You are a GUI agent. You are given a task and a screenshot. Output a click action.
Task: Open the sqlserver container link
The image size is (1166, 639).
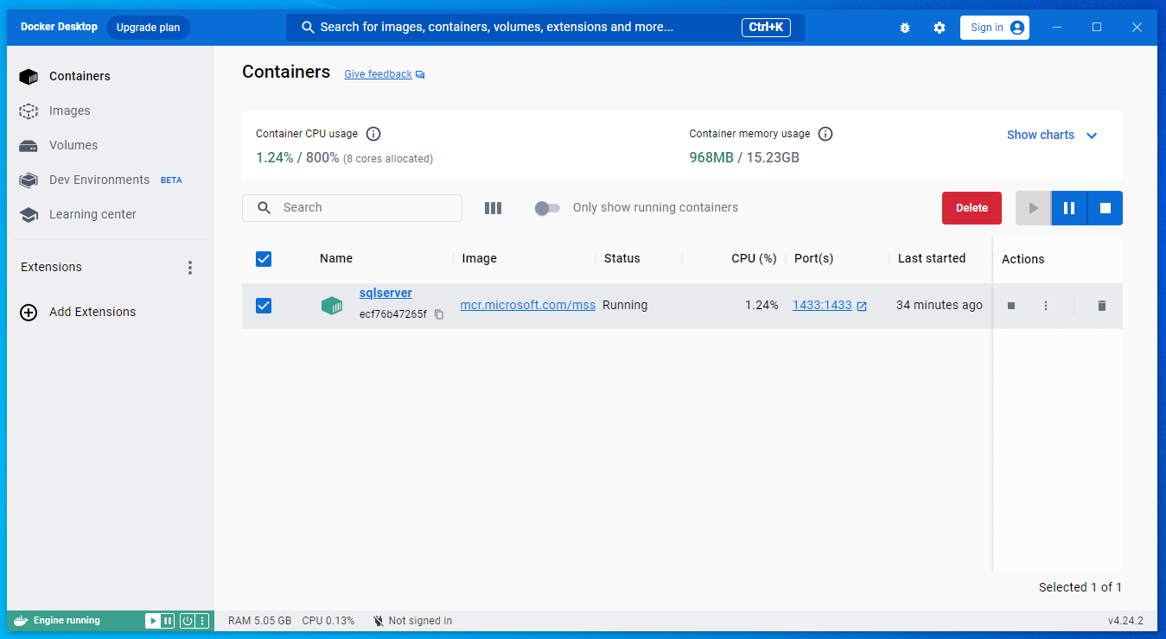385,294
